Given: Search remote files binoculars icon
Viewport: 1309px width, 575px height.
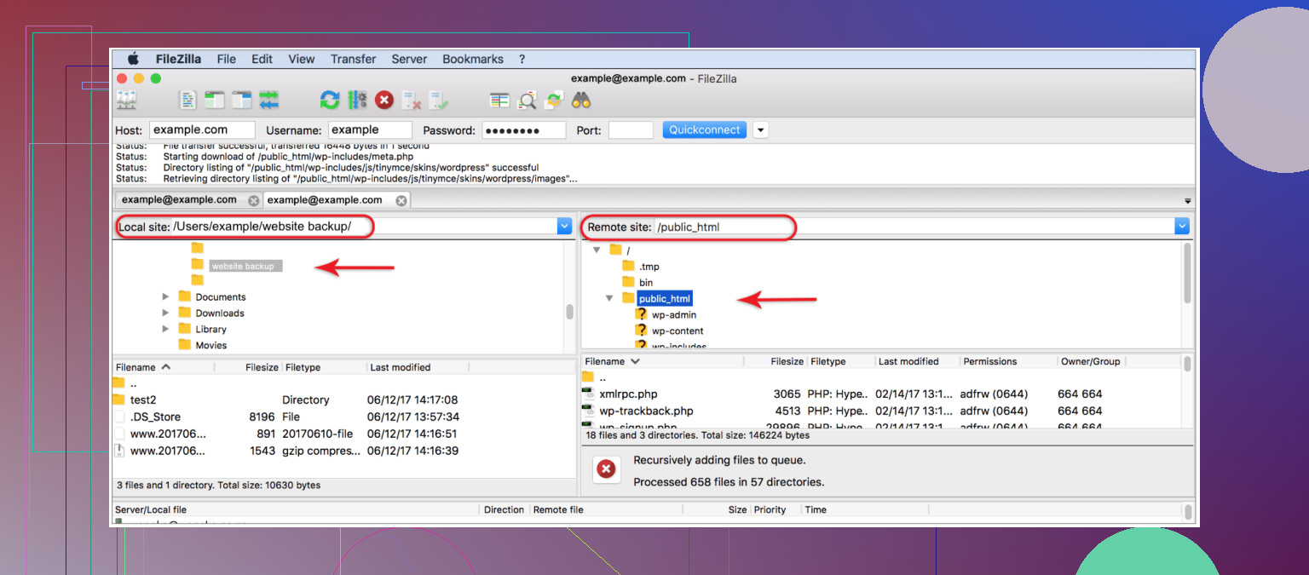Looking at the screenshot, I should 581,100.
